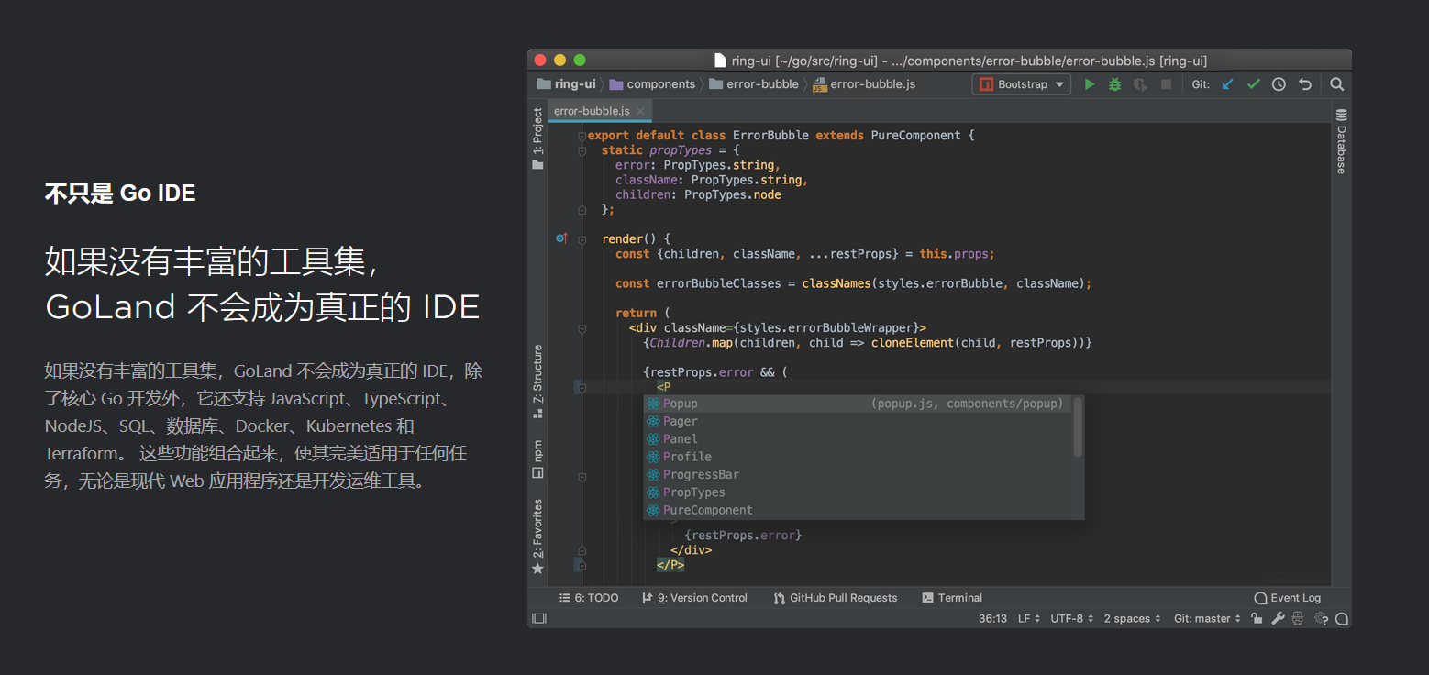Screen dimensions: 1429x675
Task: Show Git history clock icon
Action: pyautogui.click(x=1279, y=84)
